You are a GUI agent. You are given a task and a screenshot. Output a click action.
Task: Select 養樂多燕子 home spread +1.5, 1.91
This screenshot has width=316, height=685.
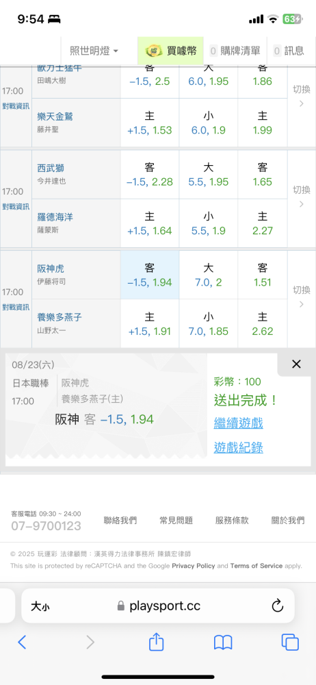[150, 324]
